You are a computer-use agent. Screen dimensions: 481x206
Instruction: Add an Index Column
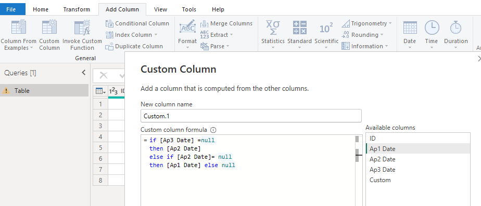point(131,35)
